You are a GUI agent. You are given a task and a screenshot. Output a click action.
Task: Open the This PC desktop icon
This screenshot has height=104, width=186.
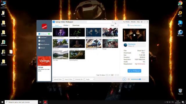pos(3,5)
